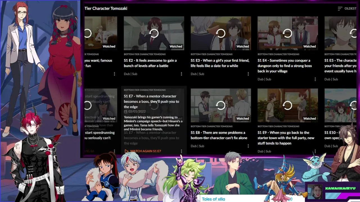This screenshot has height=202, width=360.
Task: Click series label above the S1 E4 title
Action: pos(278,54)
